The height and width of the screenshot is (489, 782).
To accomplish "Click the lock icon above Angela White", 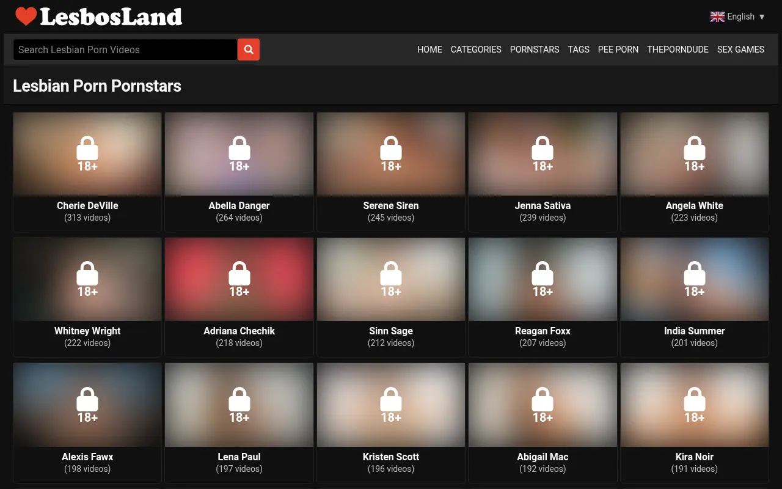I will click(695, 148).
